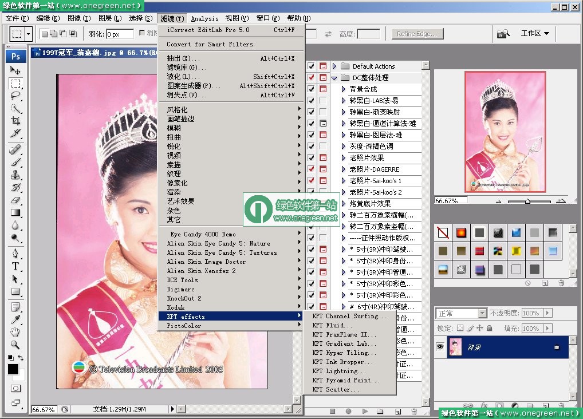Select the Lasso tool
Screen dimensions: 583x419
[x=15, y=96]
